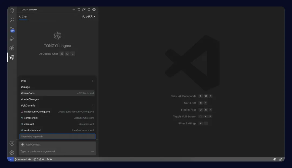Choose misc.xml from file list

(x=57, y=124)
